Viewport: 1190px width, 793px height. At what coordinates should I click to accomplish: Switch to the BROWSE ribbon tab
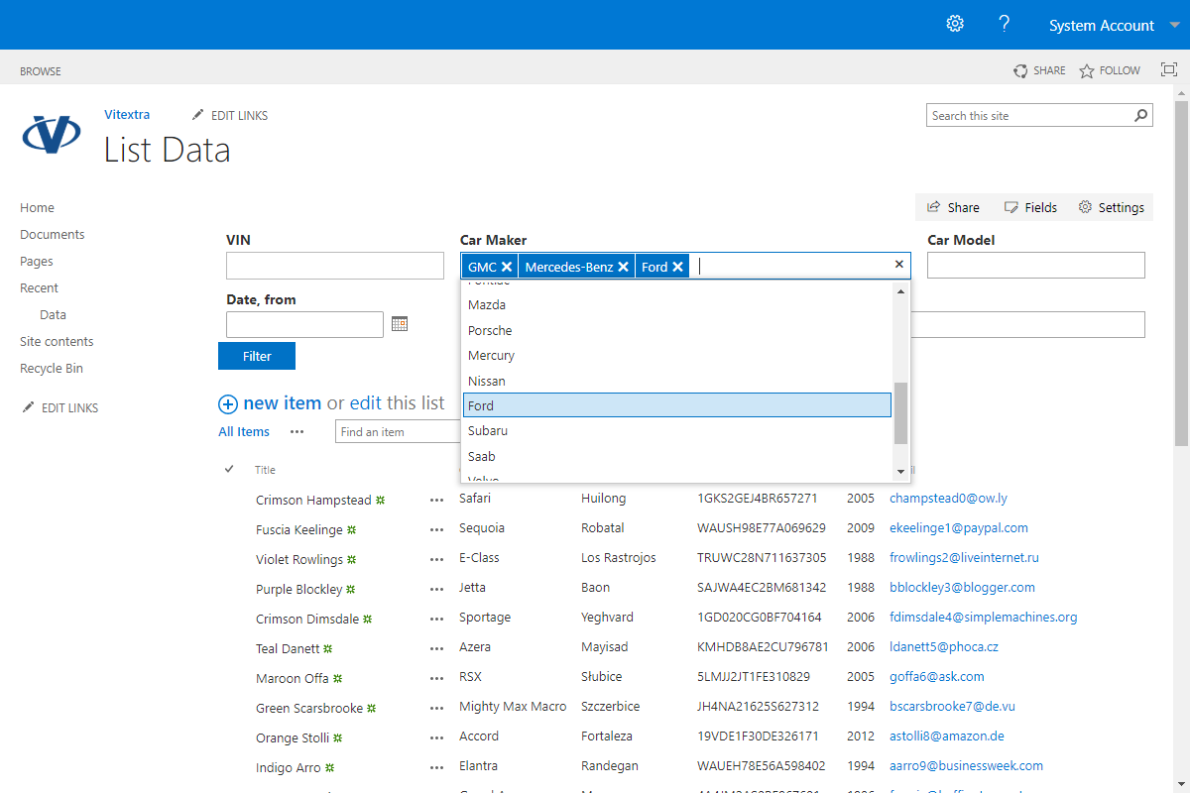[41, 71]
